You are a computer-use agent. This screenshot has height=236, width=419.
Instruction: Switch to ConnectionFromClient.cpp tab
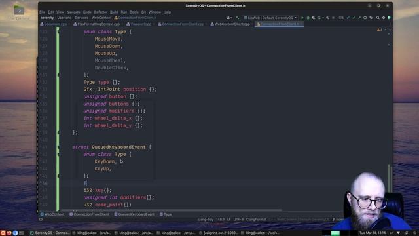point(183,24)
